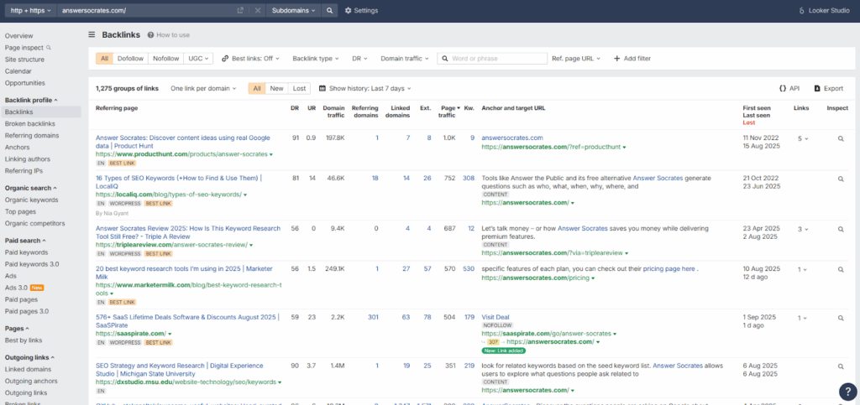The height and width of the screenshot is (405, 860).
Task: Open Best links: Off dropdown
Action: coord(250,59)
